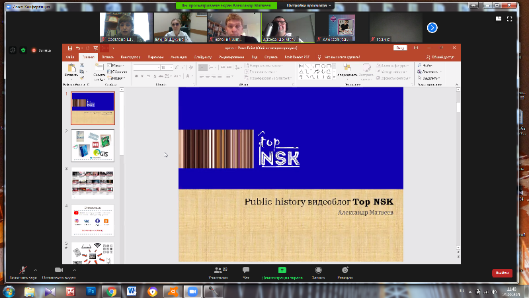The image size is (529, 298).
Task: Save presentation via quick access icon
Action: [70, 48]
